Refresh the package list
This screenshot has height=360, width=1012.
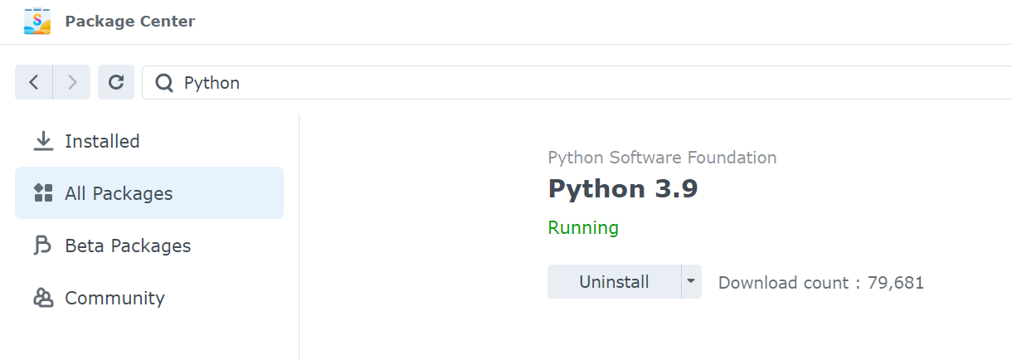coord(116,82)
